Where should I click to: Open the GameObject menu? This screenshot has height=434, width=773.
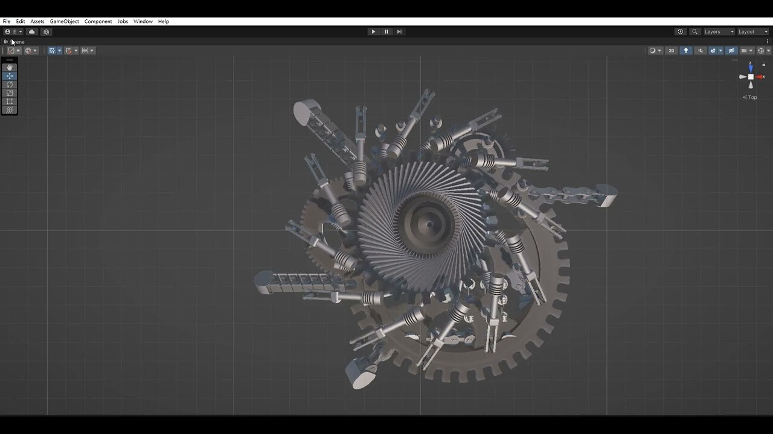[x=64, y=21]
